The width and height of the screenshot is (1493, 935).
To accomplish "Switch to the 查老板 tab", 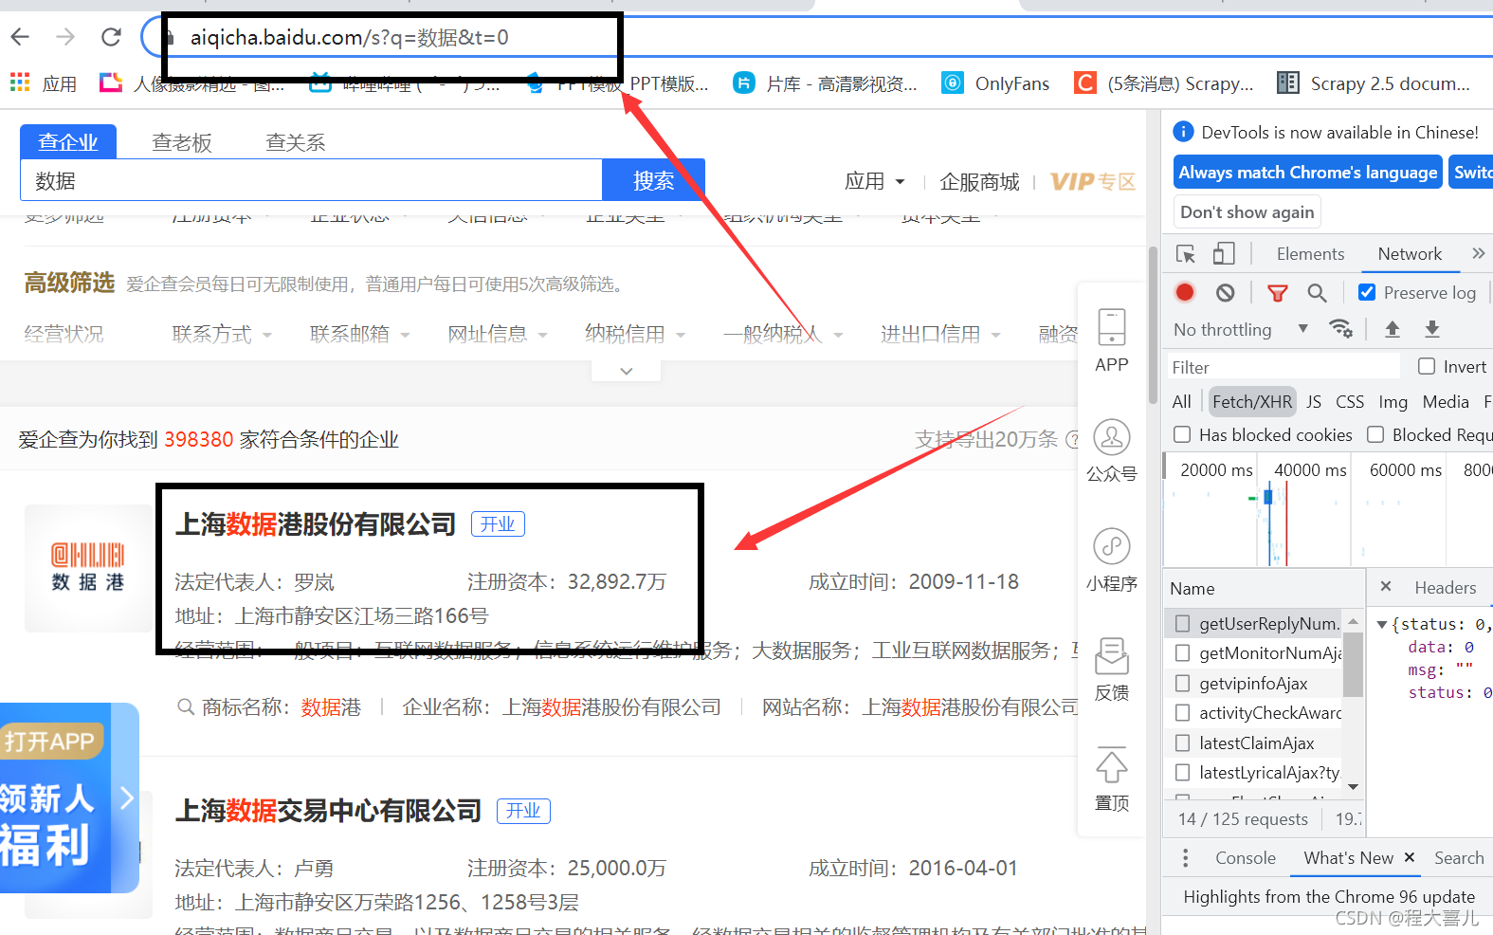I will click(x=182, y=142).
